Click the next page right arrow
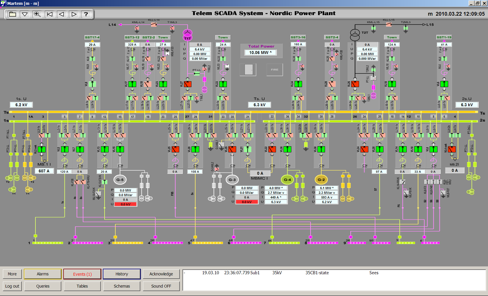This screenshot has width=488, height=296. click(x=74, y=14)
